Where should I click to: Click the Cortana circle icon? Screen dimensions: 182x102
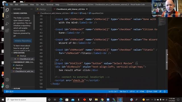point(49,99)
